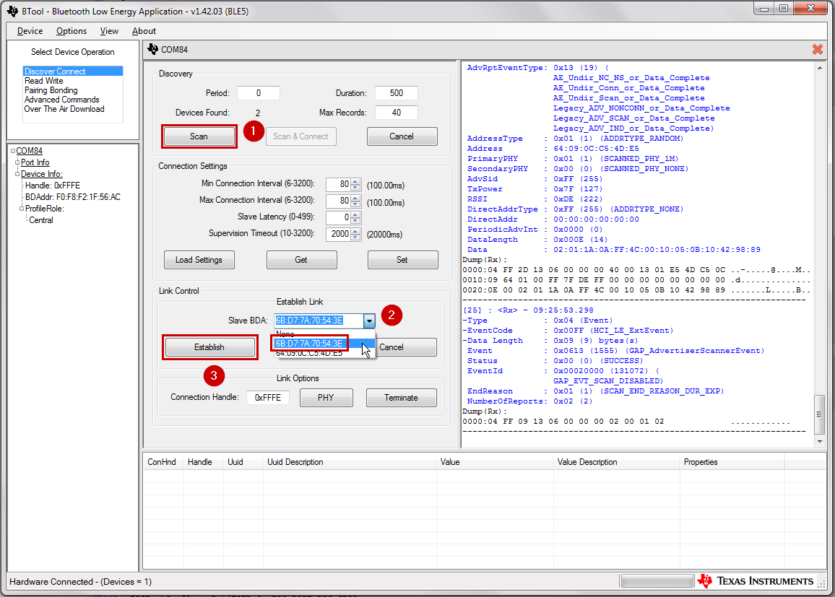Increase the Supervision Timeout stepper value

pyautogui.click(x=355, y=231)
